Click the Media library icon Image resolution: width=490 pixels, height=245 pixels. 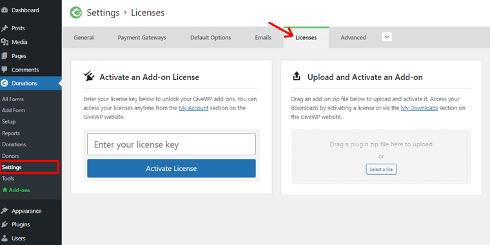[5, 42]
